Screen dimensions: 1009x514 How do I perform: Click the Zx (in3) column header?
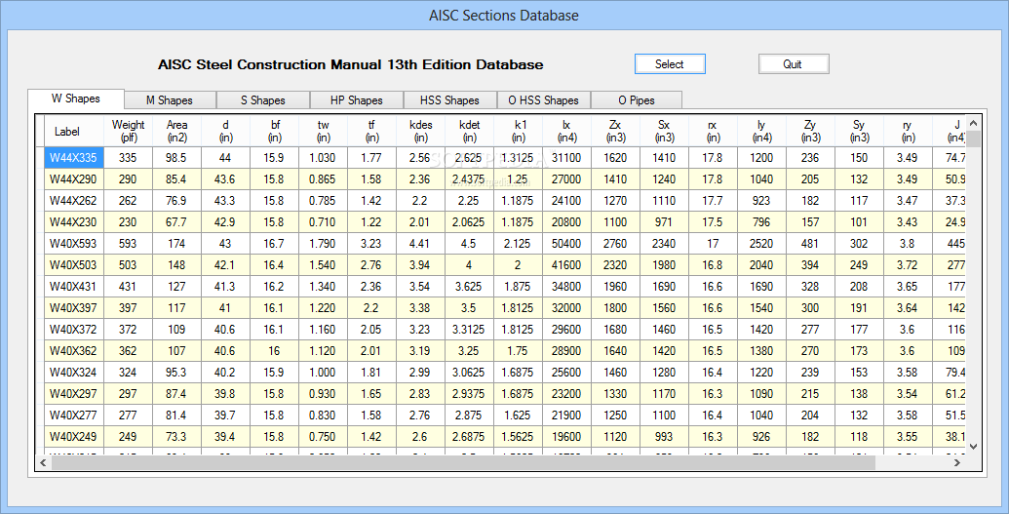(x=616, y=132)
